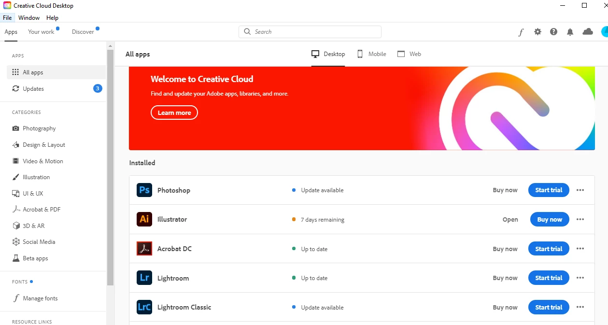Click the Lightroom app icon

pyautogui.click(x=144, y=278)
